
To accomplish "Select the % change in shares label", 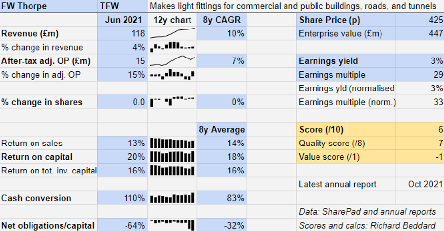I will pos(49,102).
